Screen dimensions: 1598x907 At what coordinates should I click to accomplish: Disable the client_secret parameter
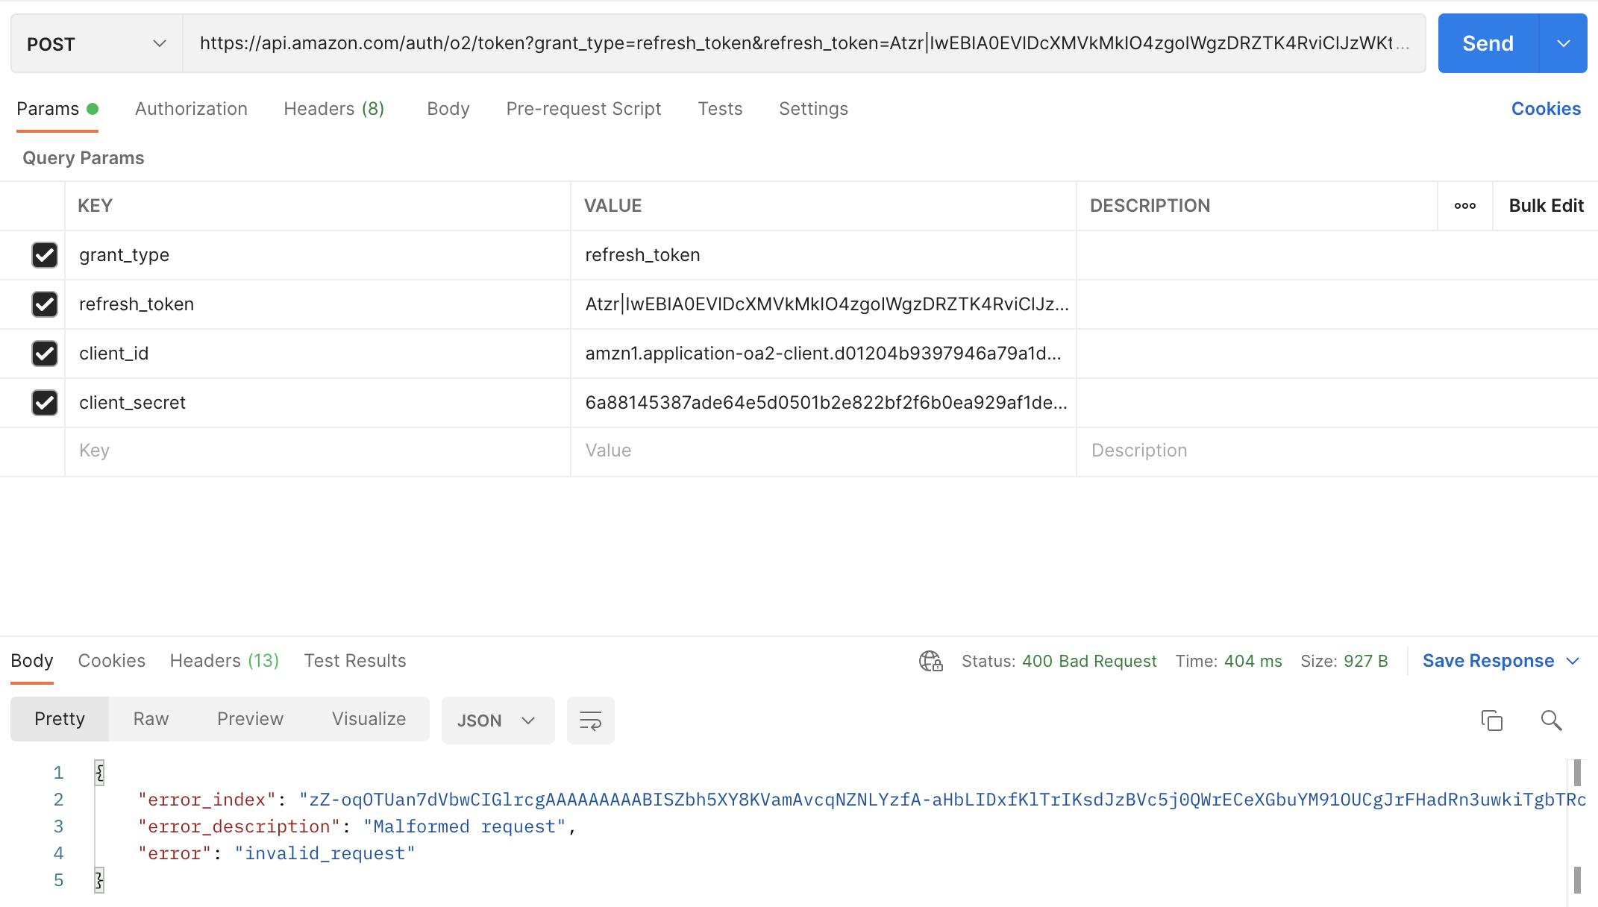pyautogui.click(x=45, y=403)
